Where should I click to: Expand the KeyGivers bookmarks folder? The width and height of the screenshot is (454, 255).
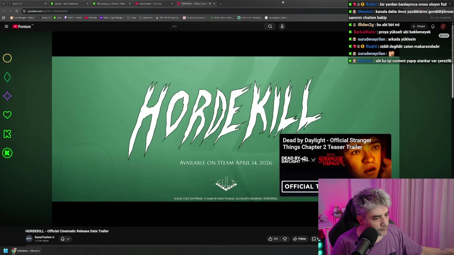tap(146, 18)
